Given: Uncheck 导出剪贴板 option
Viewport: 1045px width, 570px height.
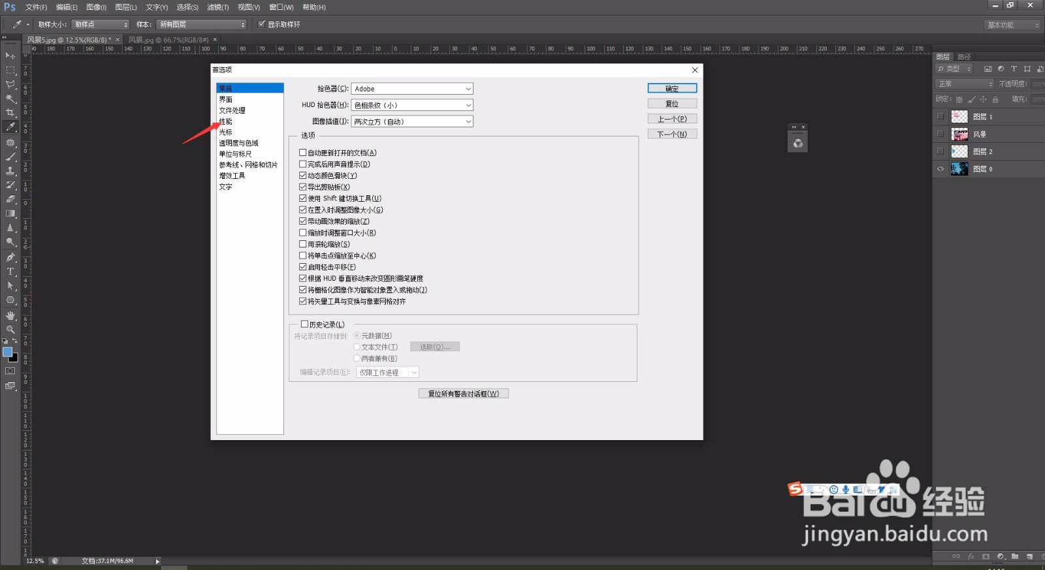Looking at the screenshot, I should click(302, 187).
